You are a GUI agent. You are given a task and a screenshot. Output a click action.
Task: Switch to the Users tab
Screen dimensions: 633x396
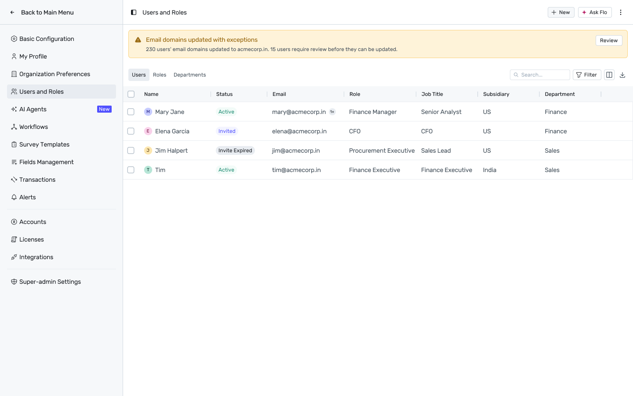pos(139,75)
